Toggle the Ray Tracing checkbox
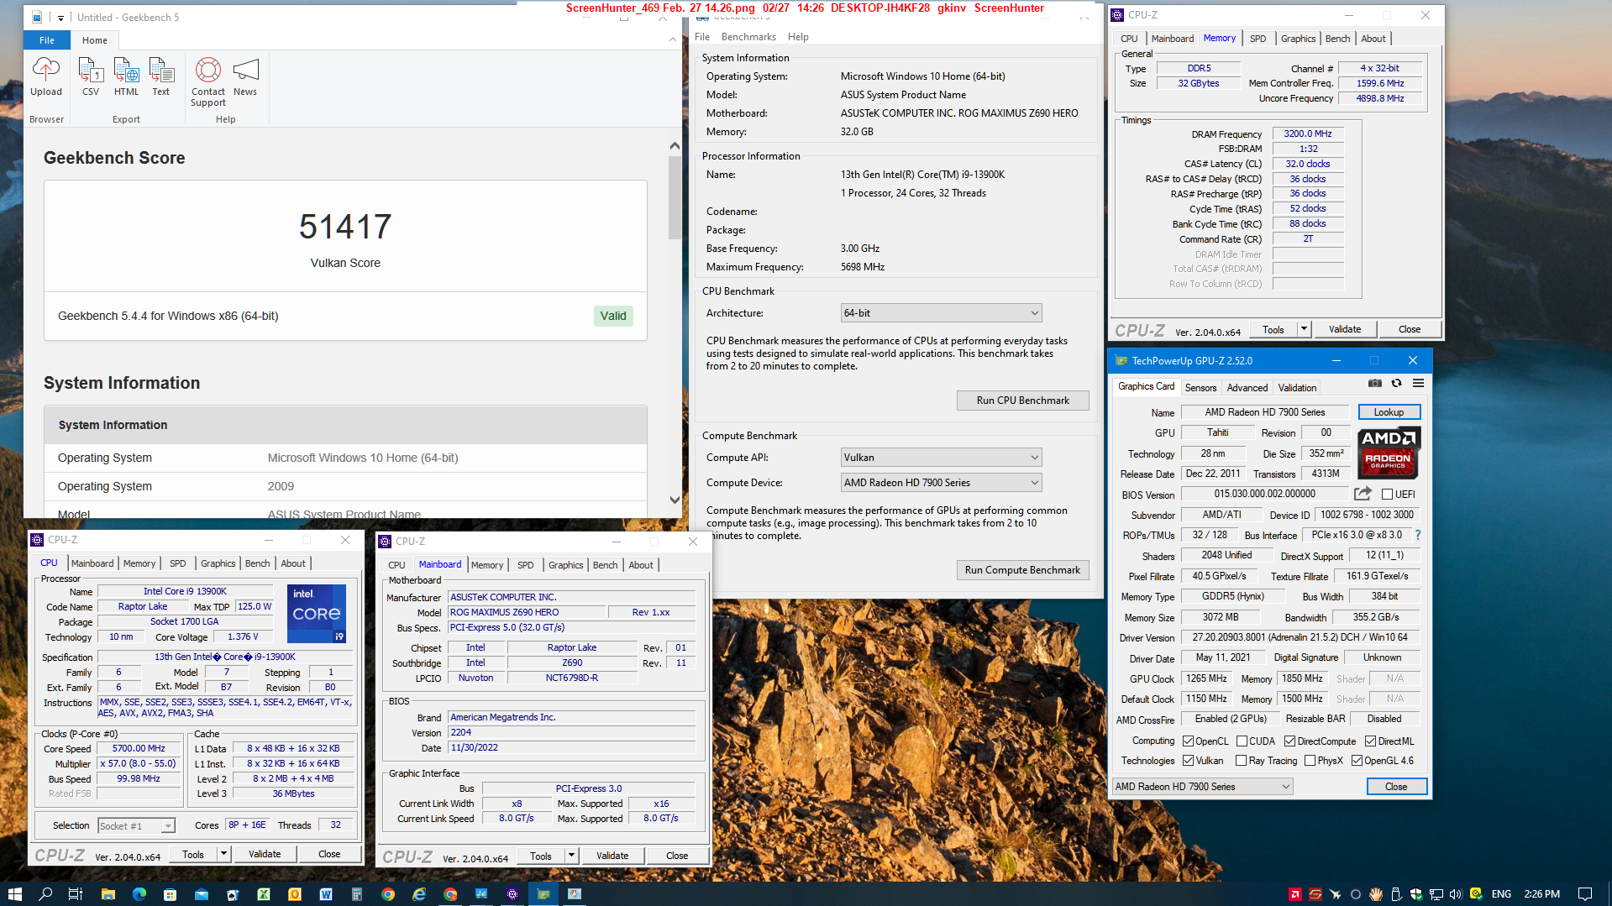The height and width of the screenshot is (906, 1612). pos(1241,761)
